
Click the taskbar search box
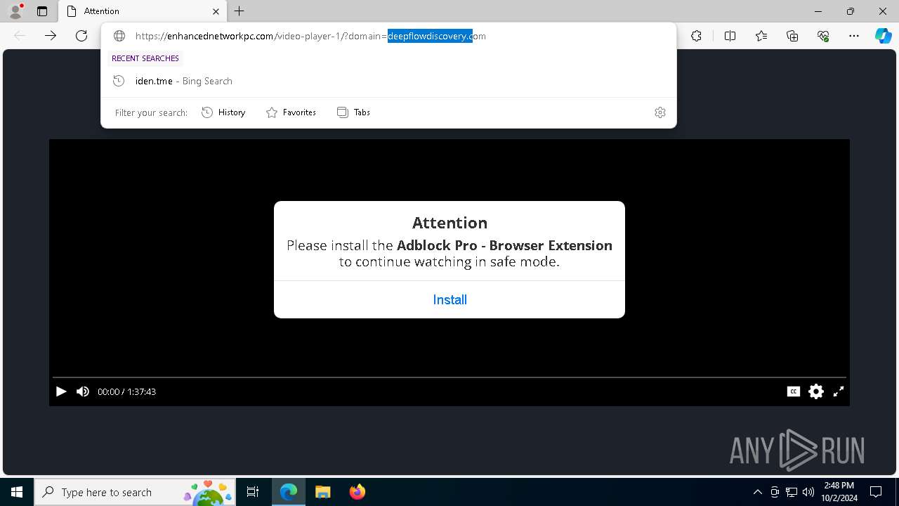[x=135, y=492]
